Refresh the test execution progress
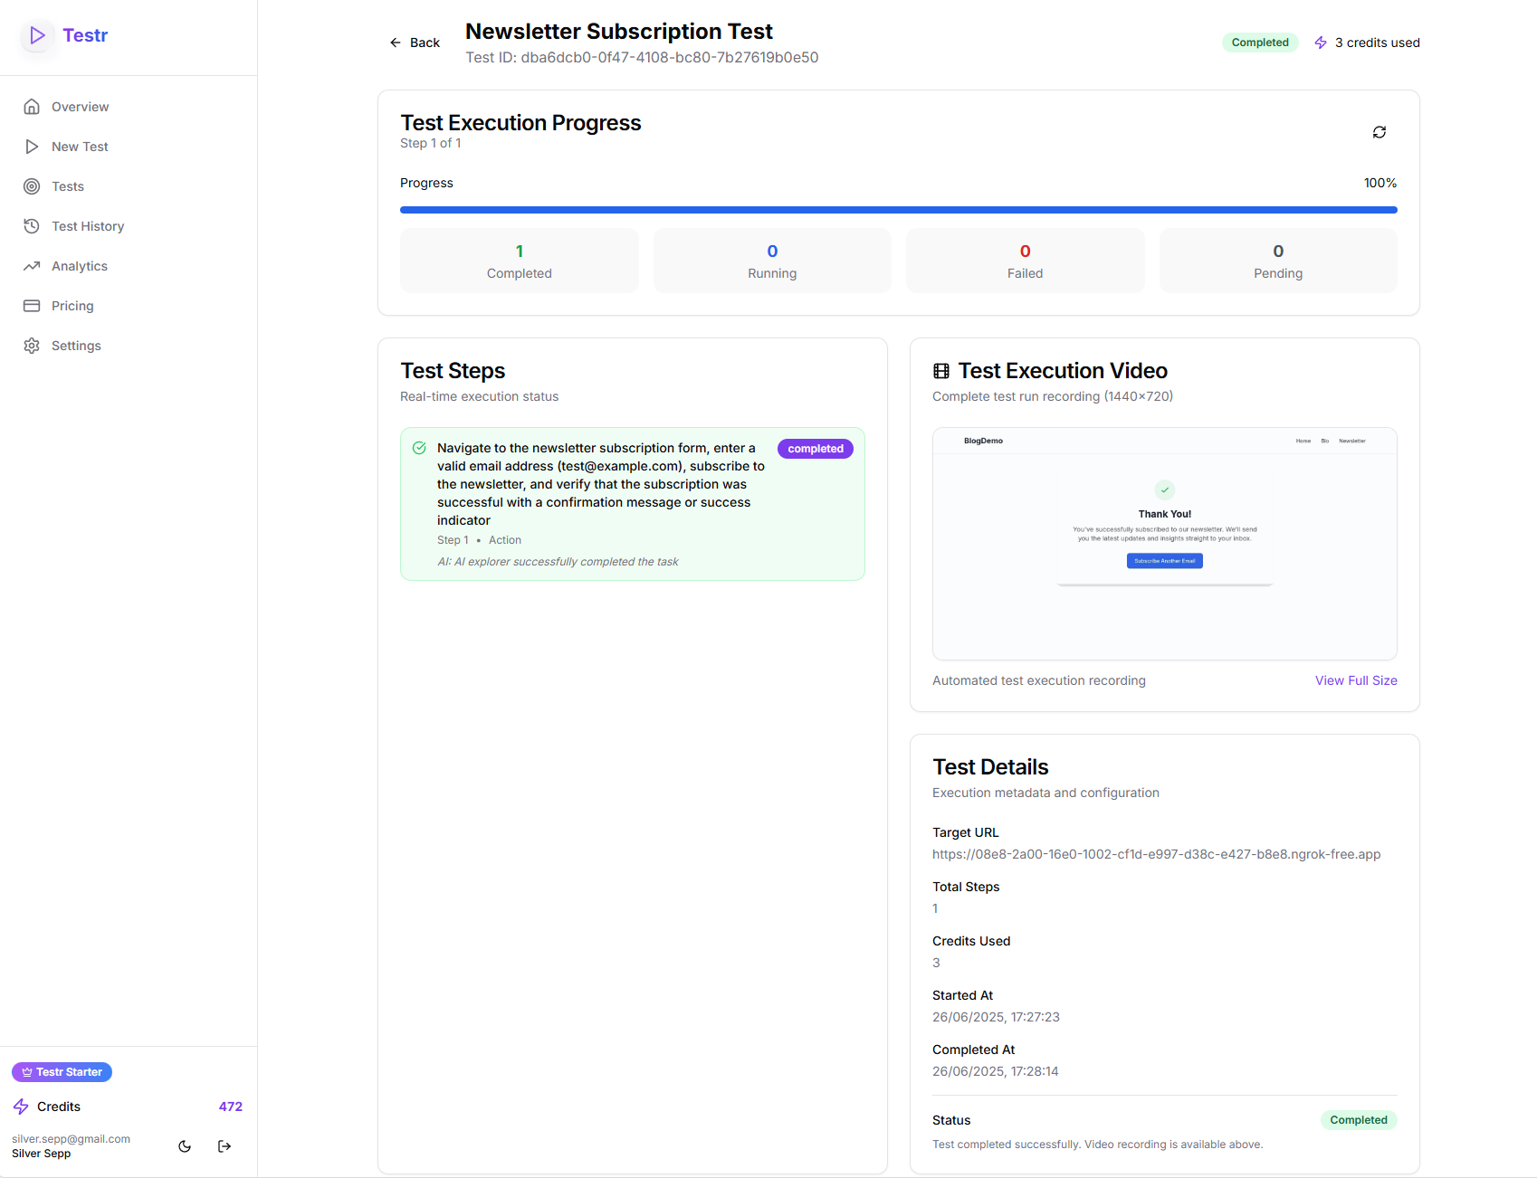This screenshot has height=1178, width=1537. 1379,132
